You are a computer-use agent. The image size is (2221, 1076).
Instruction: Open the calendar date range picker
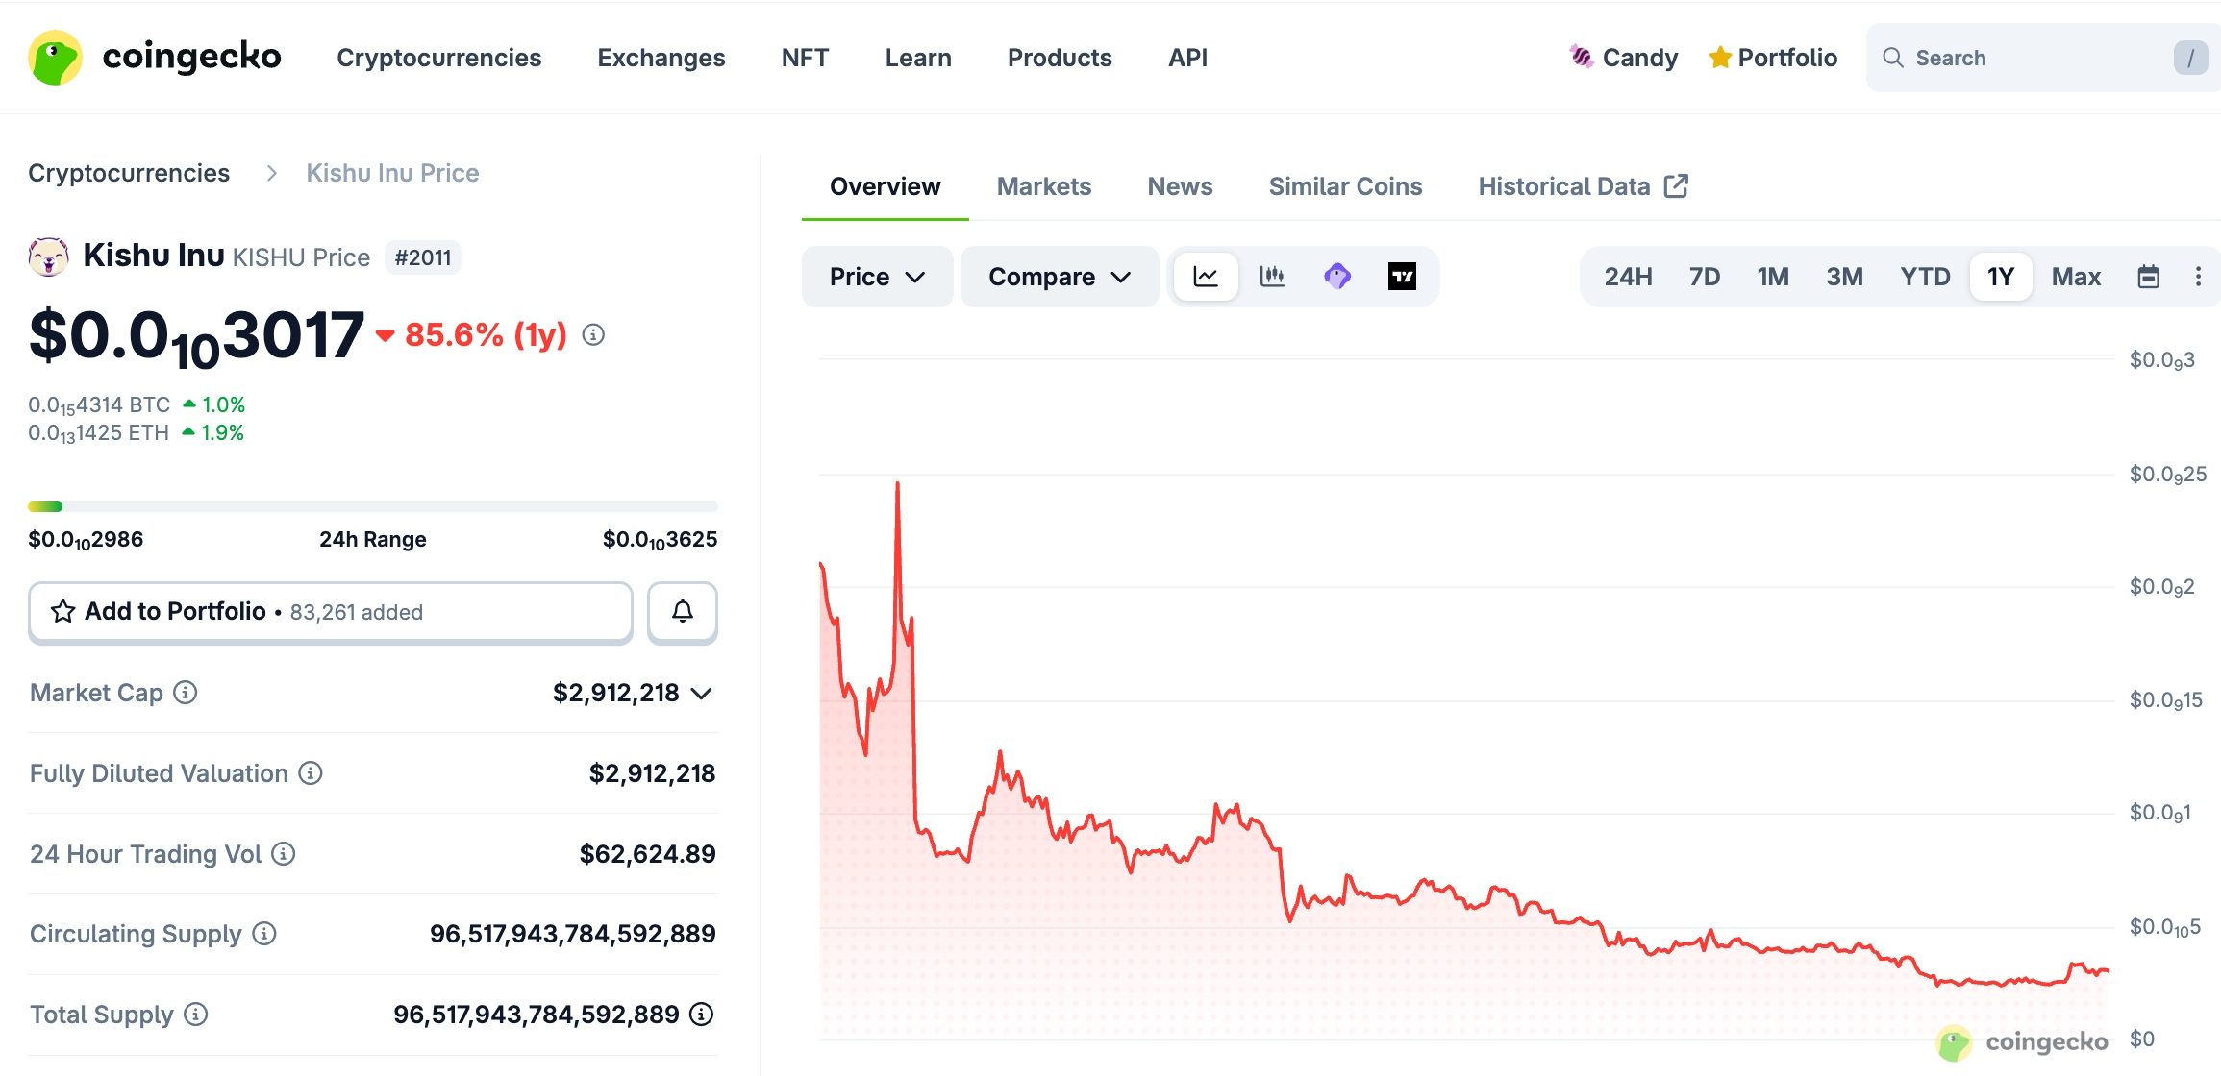click(2148, 277)
